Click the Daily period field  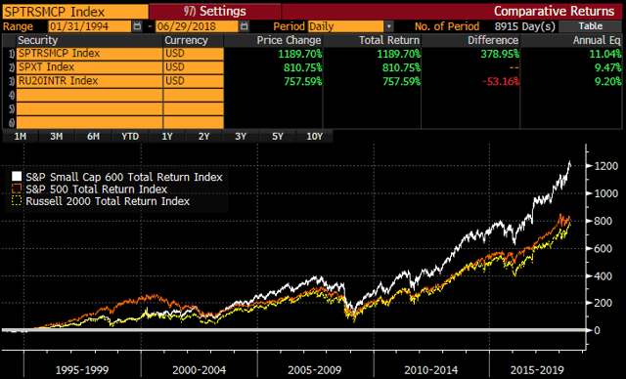point(345,26)
